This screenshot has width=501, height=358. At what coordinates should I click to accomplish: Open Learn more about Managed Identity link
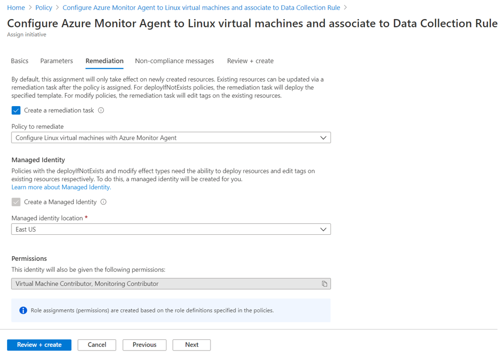(x=61, y=187)
